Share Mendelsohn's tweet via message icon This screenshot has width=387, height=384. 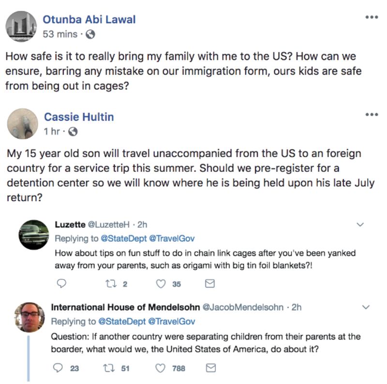(x=209, y=368)
